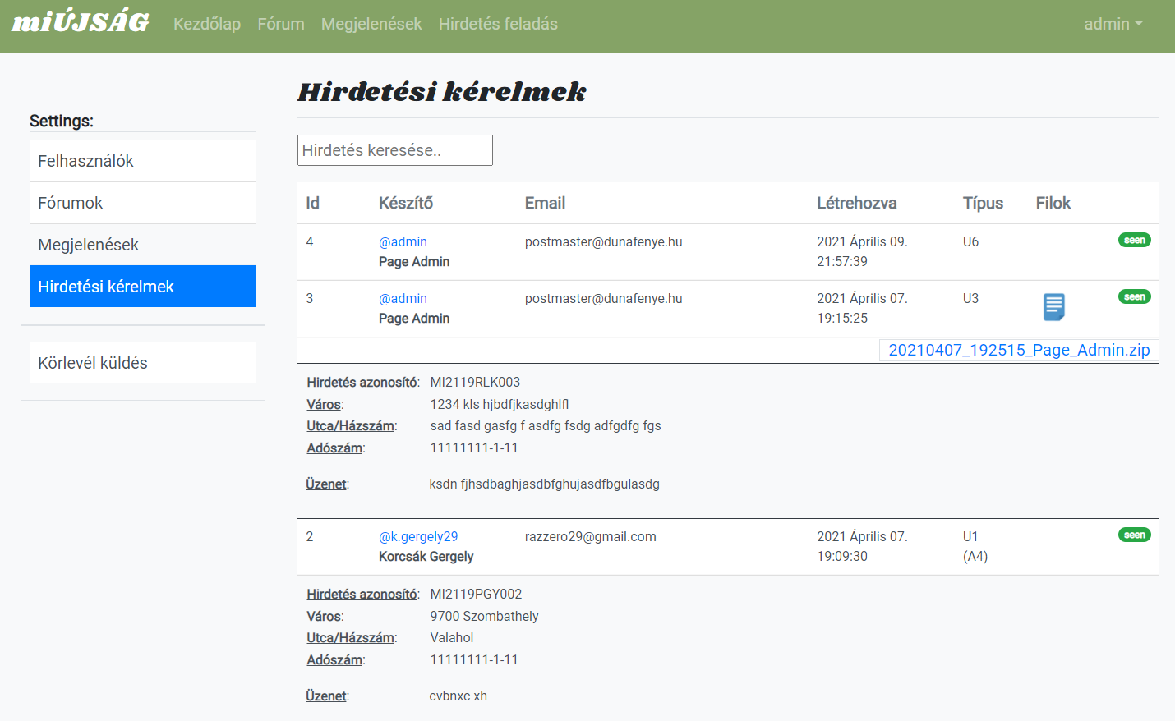Open Hirdetés feladás page
The height and width of the screenshot is (721, 1175).
pos(498,24)
